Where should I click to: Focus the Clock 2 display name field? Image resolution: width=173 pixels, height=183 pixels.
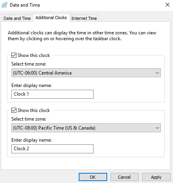52,149
